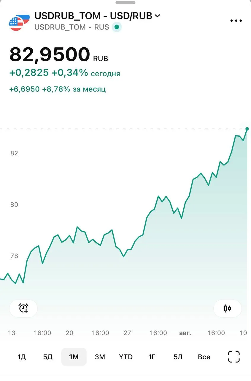251x381 pixels.
Task: Tap the add price alert clock icon
Action: click(x=23, y=308)
